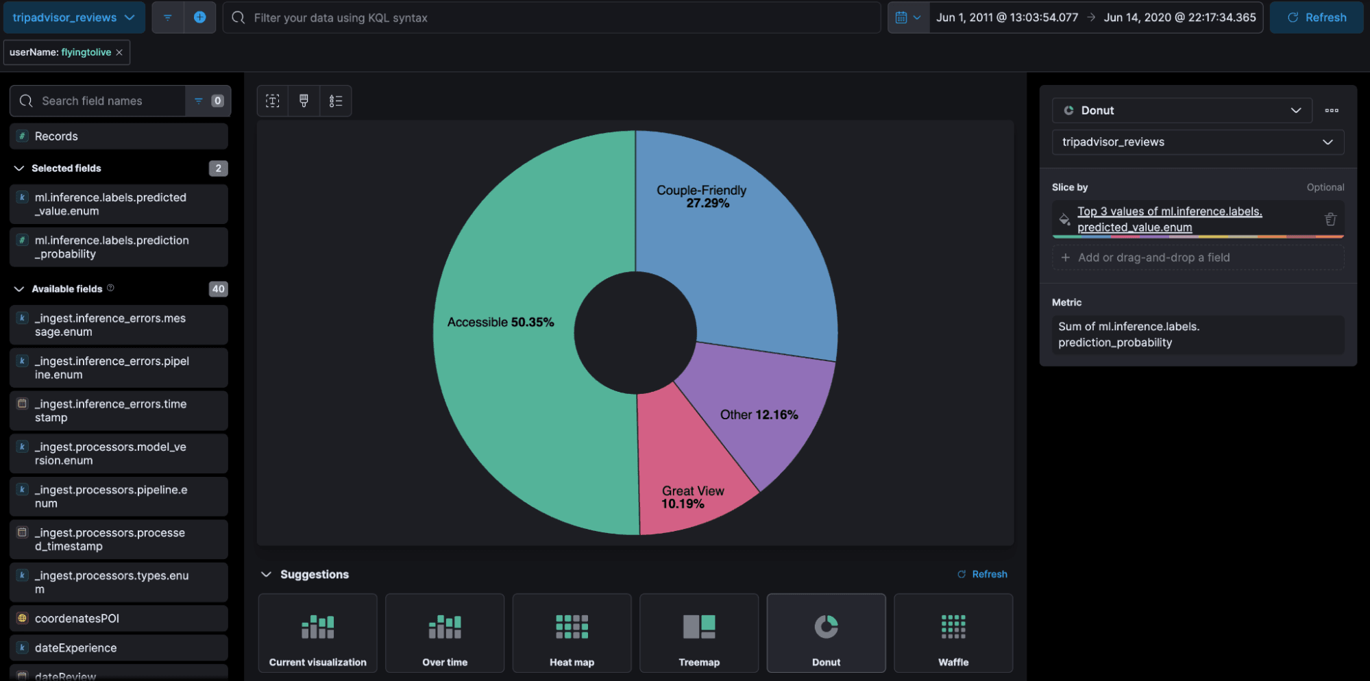Image resolution: width=1370 pixels, height=681 pixels.
Task: Open the Donut chart type dropdown
Action: [x=1182, y=110]
